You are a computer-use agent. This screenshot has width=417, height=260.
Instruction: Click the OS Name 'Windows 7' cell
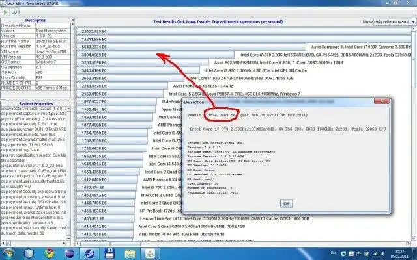(x=53, y=62)
